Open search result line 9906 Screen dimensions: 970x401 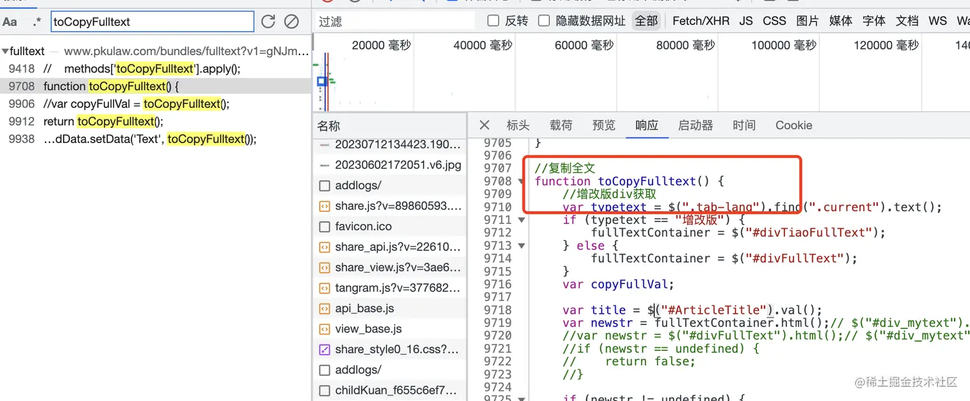click(x=155, y=104)
